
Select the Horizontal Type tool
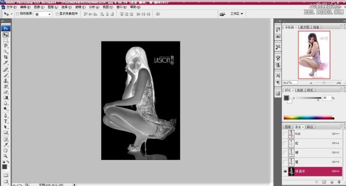6,121
